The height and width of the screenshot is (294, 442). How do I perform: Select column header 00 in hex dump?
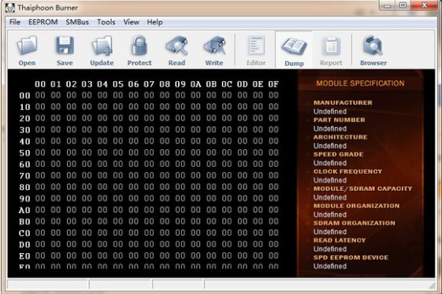tap(40, 84)
